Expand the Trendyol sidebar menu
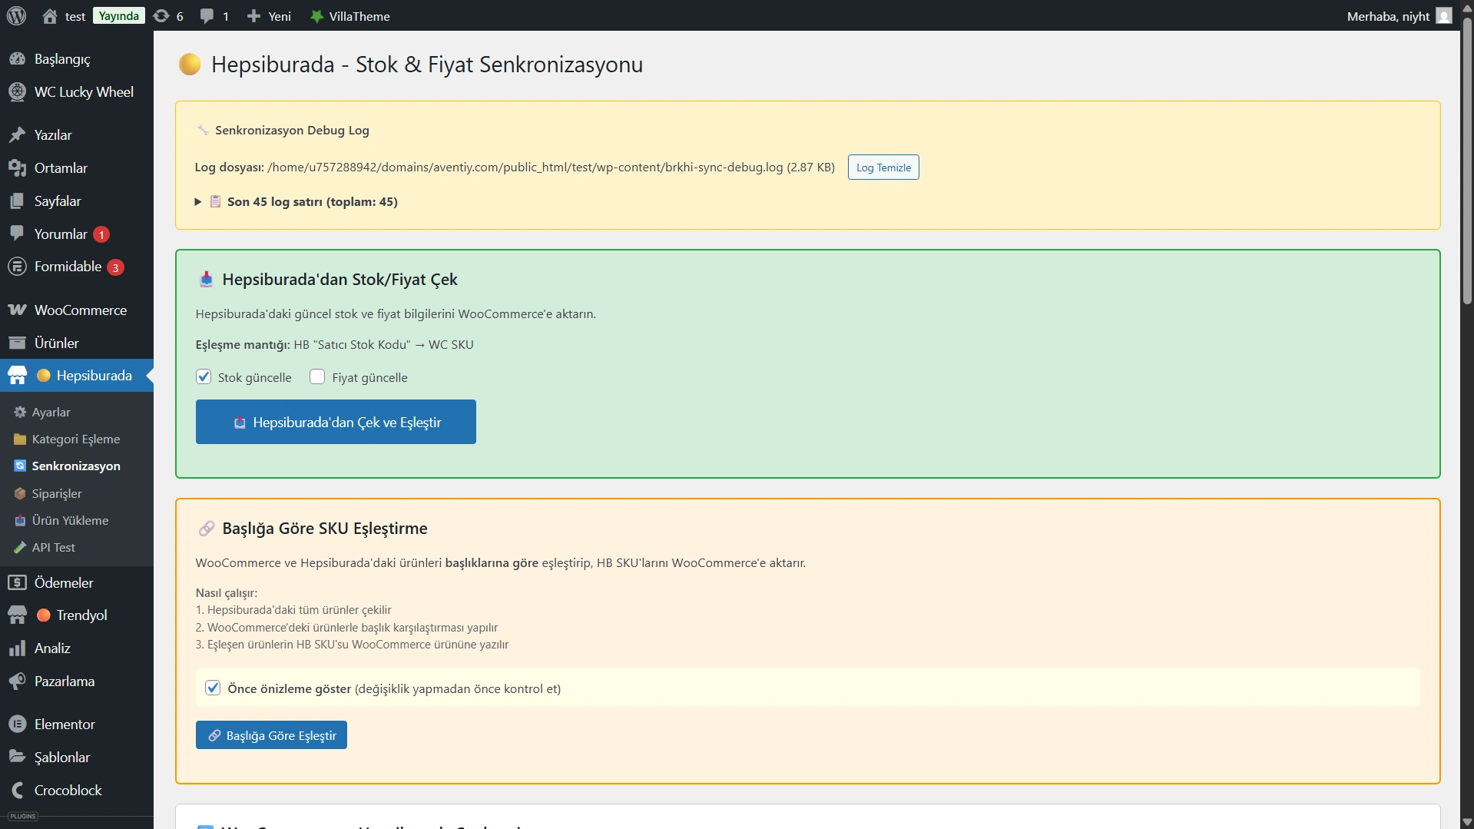This screenshot has height=829, width=1474. pos(81,615)
